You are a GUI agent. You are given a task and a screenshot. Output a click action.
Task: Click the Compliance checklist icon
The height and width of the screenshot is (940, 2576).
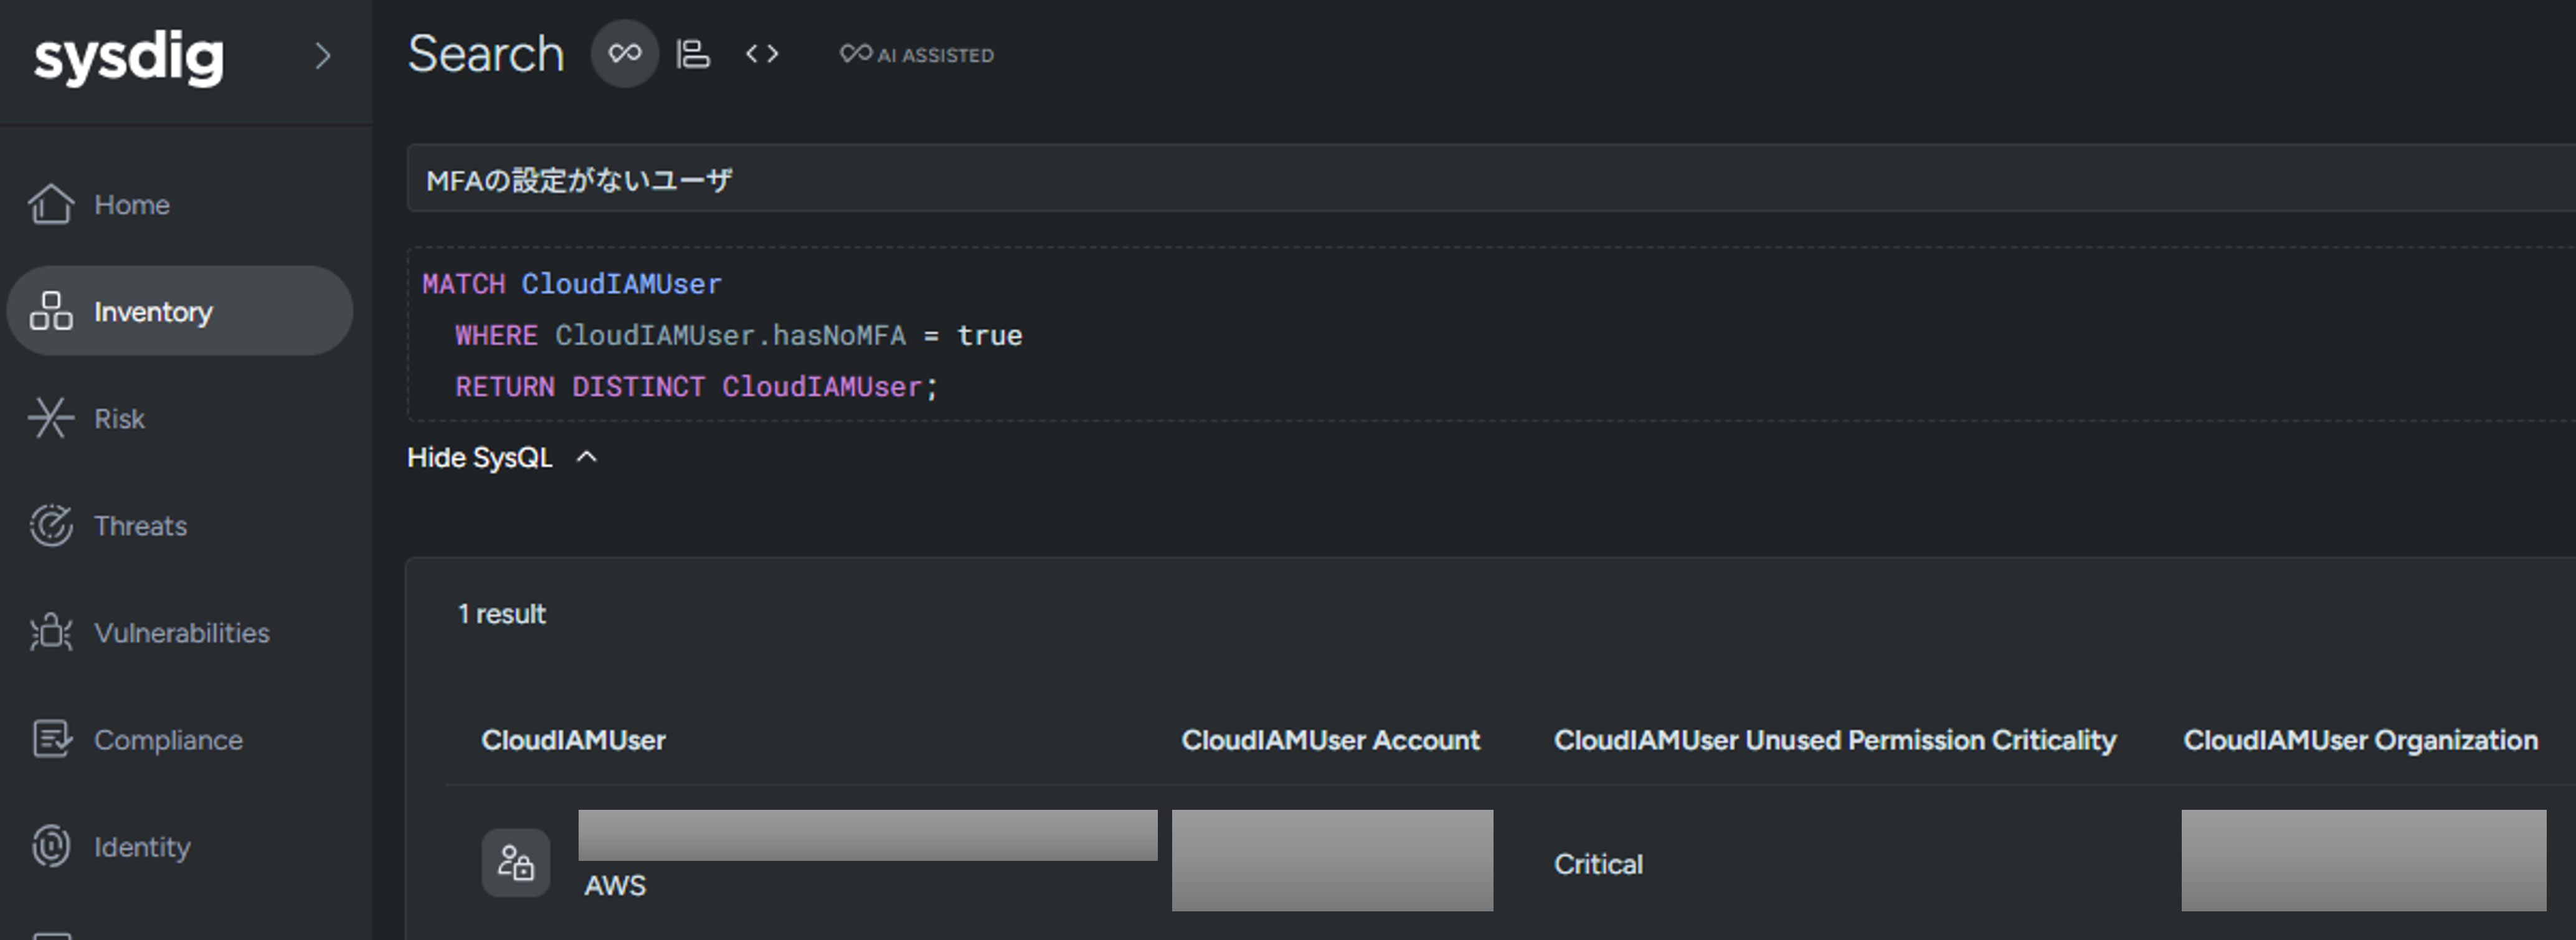50,740
